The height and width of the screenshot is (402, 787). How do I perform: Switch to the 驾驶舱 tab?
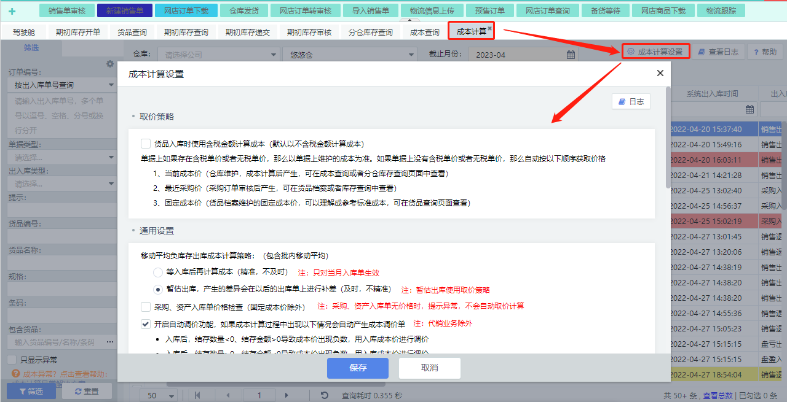tap(23, 32)
